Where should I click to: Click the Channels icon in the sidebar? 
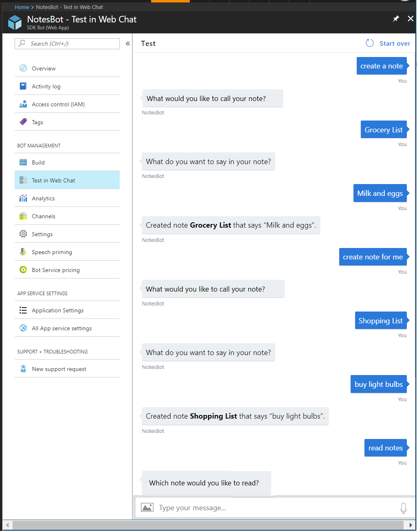pyautogui.click(x=23, y=216)
